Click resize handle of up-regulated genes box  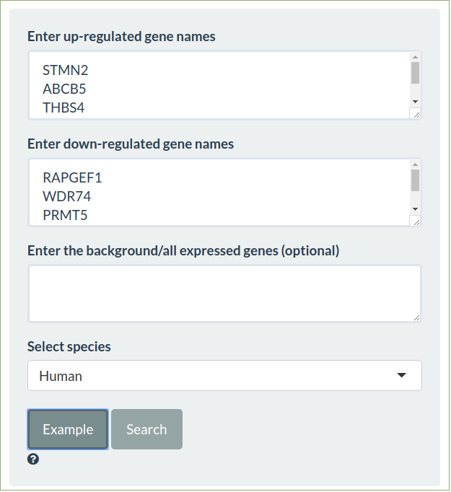pos(416,114)
